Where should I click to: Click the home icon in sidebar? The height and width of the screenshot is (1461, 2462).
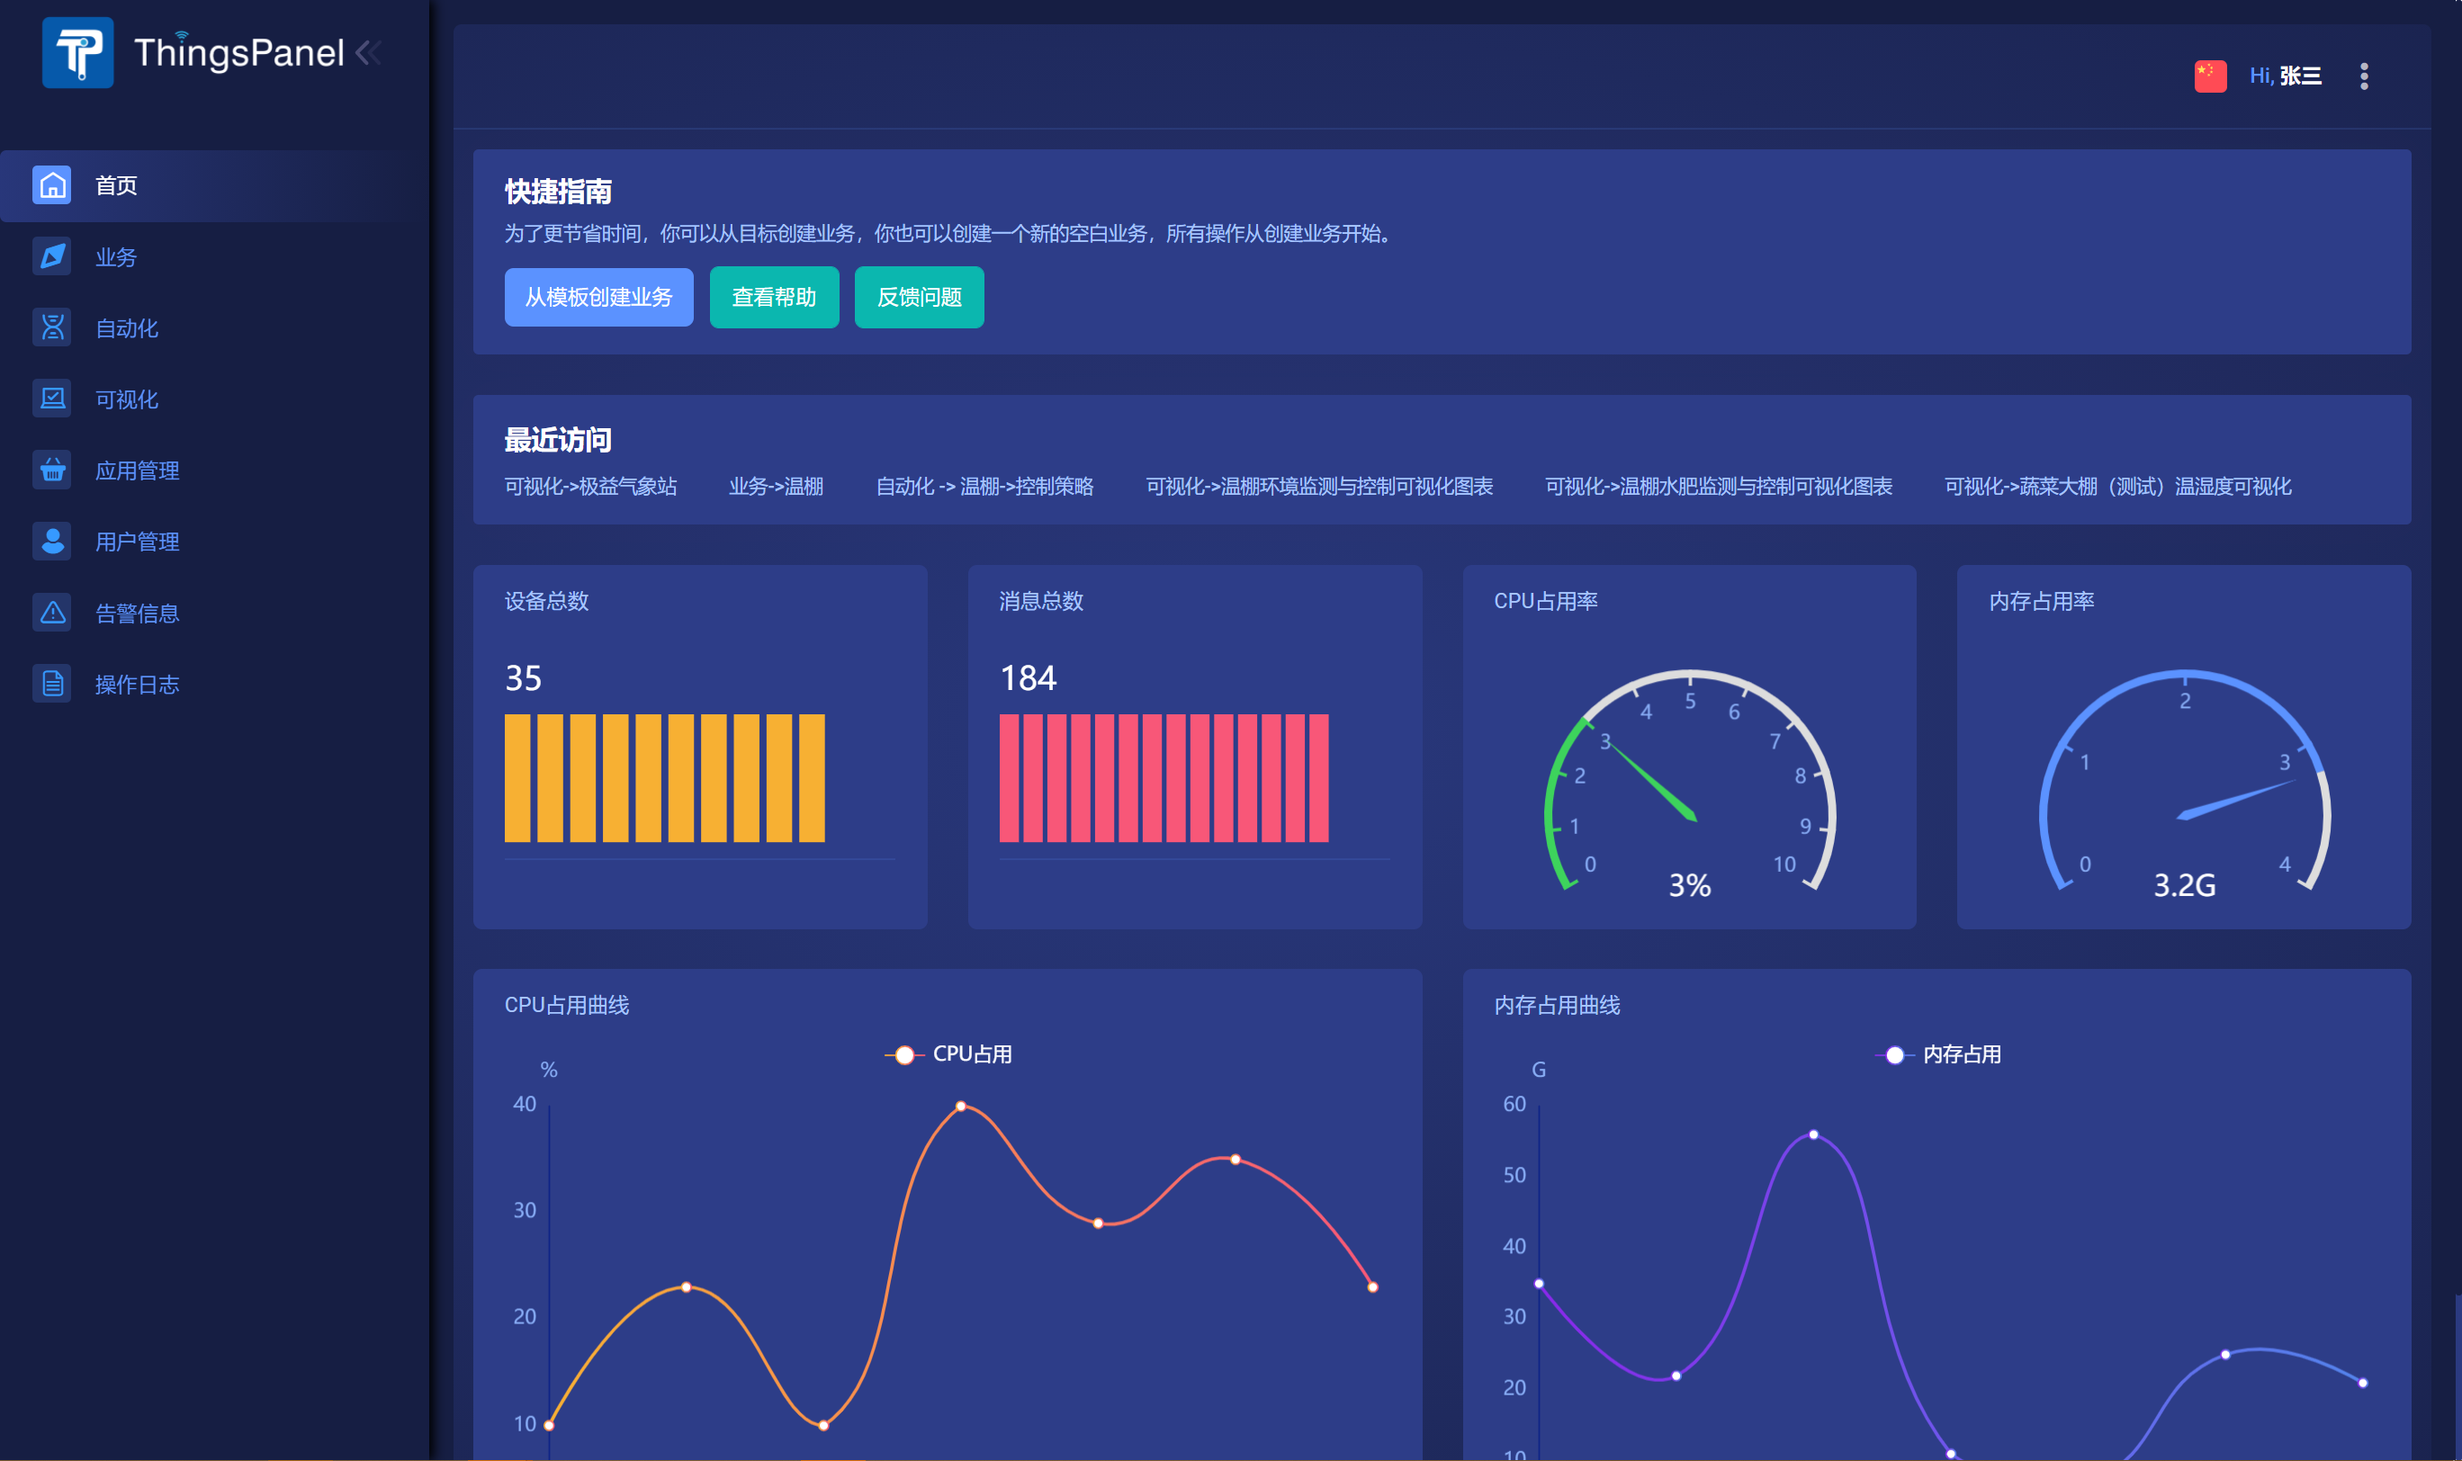52,185
